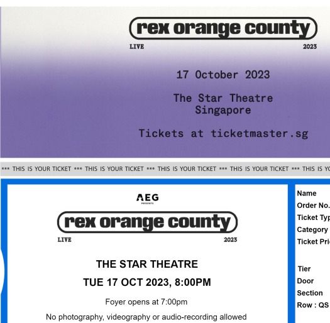Viewport: 330px width, 323px height.
Task: Select the 17 October 2023 date text
Action: (x=223, y=75)
